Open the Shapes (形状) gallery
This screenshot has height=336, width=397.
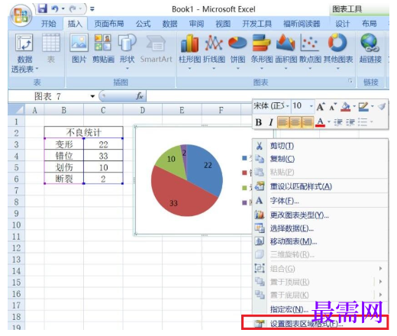click(127, 52)
